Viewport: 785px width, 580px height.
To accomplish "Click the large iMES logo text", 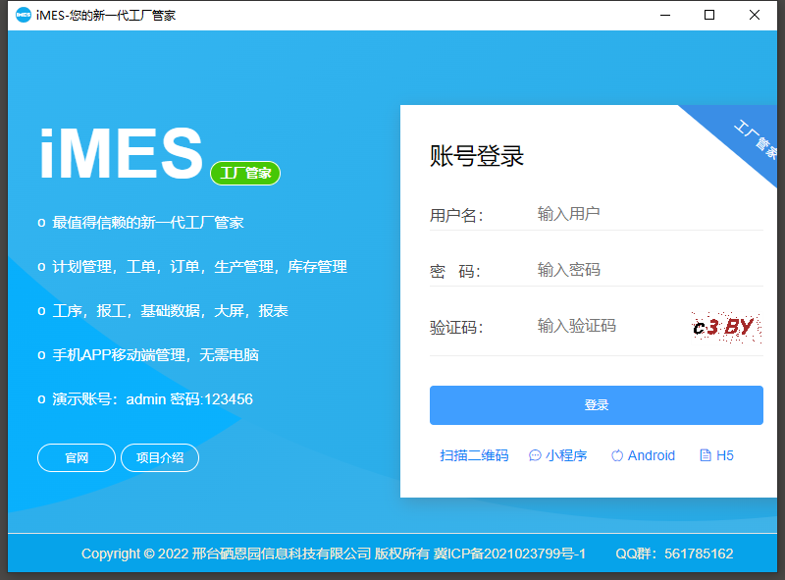I will [x=121, y=153].
